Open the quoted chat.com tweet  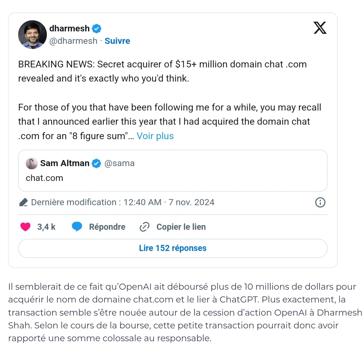[x=173, y=170]
